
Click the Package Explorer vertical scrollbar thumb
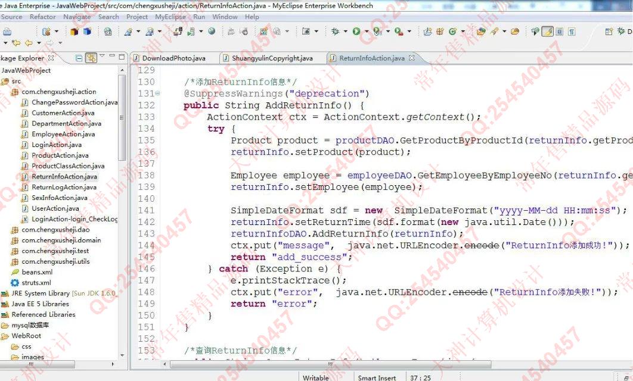122,118
